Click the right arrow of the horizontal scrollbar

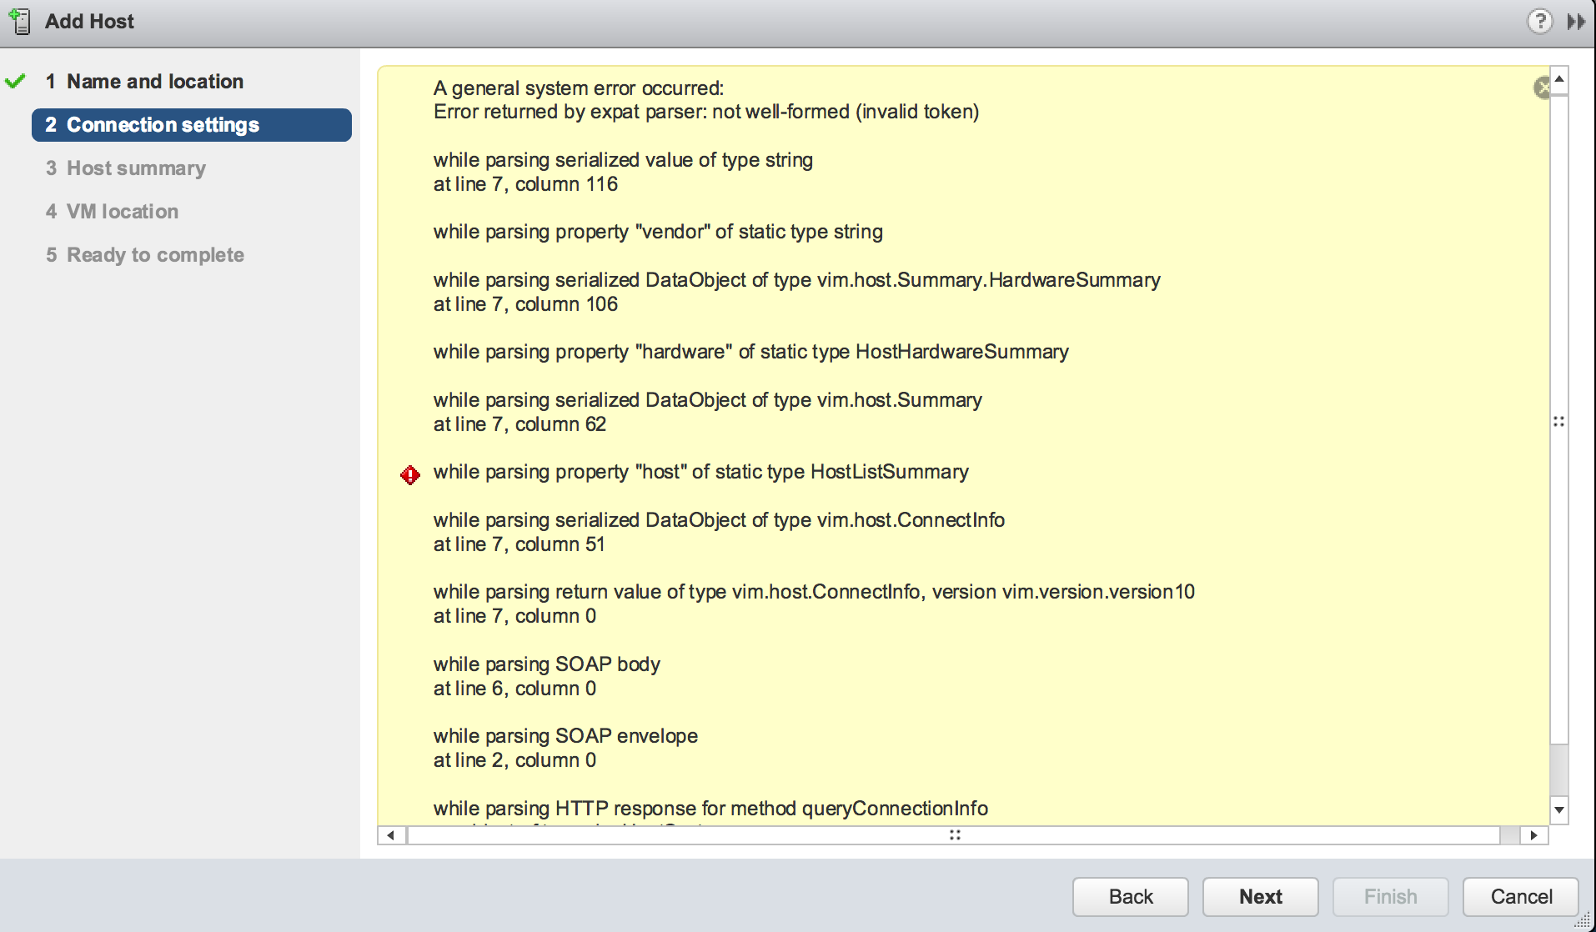(x=1535, y=834)
